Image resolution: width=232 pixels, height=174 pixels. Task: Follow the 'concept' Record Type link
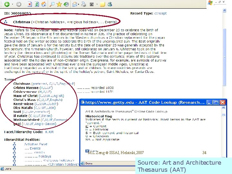160,13
